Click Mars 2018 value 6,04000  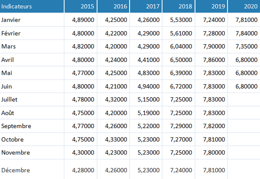181,46
